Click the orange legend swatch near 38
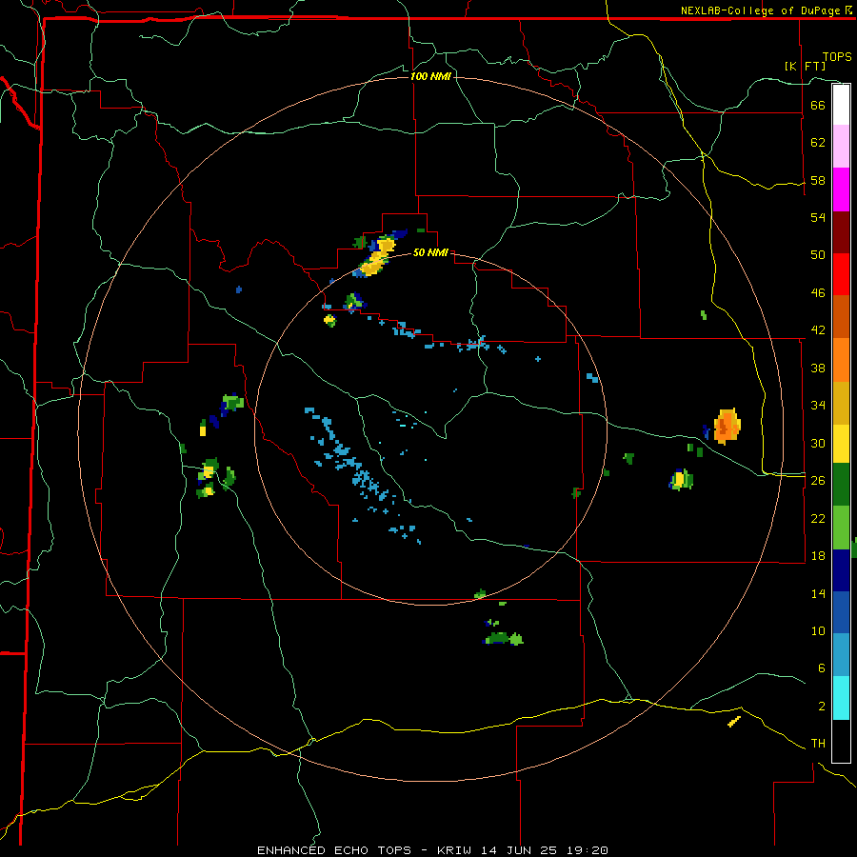The width and height of the screenshot is (857, 857). click(841, 360)
